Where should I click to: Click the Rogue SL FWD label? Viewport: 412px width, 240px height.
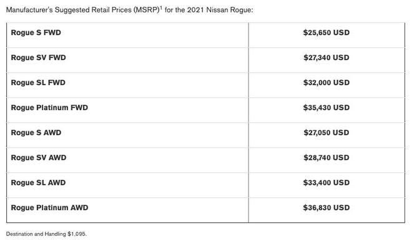coord(38,82)
